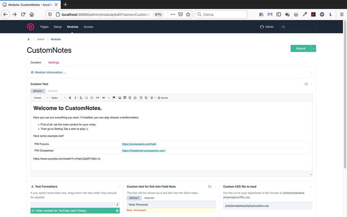Insert a special character (omega)
This screenshot has width=347, height=217.
click(135, 98)
